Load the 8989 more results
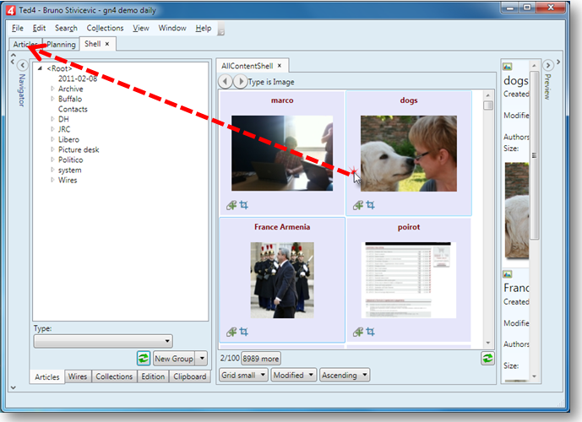This screenshot has height=422, width=582. [260, 358]
